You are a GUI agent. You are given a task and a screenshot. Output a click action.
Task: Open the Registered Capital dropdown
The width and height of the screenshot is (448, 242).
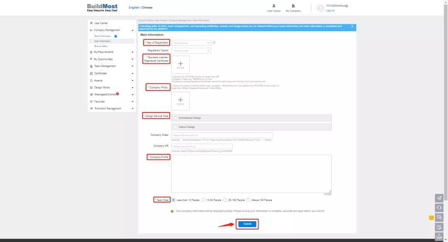pyautogui.click(x=191, y=51)
